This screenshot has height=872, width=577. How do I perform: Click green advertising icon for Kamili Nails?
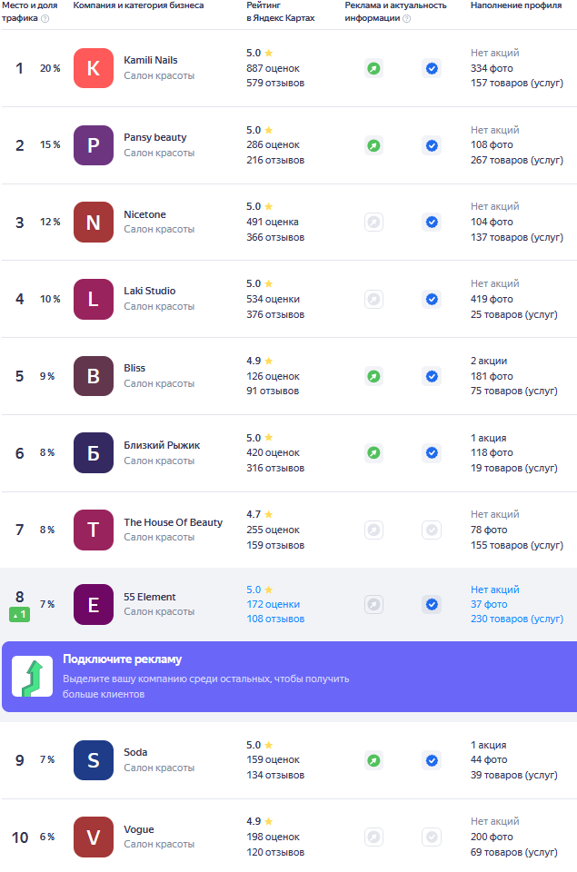click(373, 68)
